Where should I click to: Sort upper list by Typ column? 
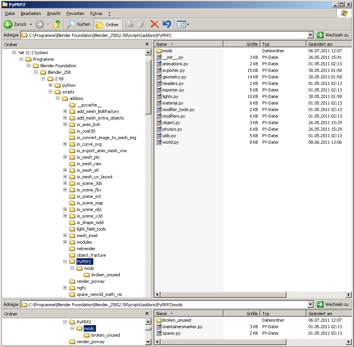283,44
